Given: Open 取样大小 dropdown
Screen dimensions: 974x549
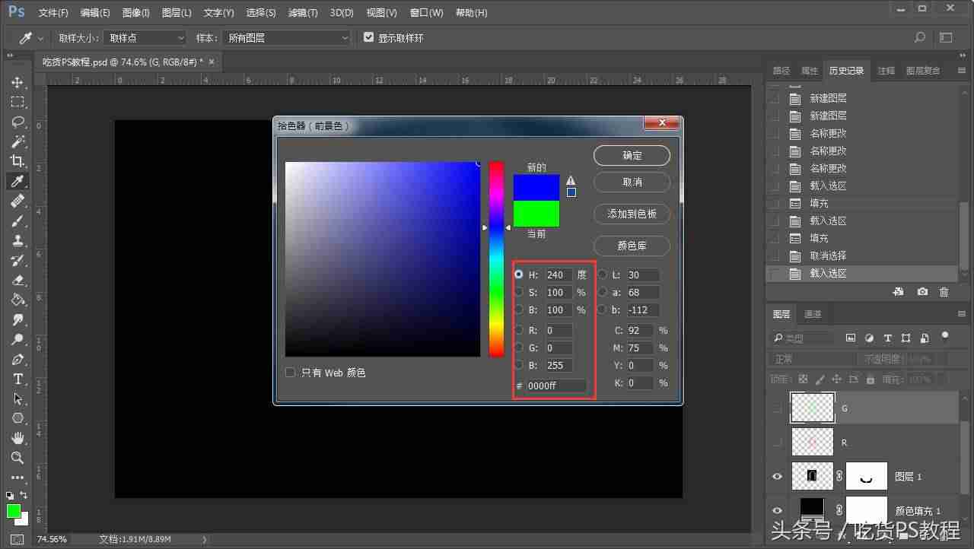Looking at the screenshot, I should point(145,37).
